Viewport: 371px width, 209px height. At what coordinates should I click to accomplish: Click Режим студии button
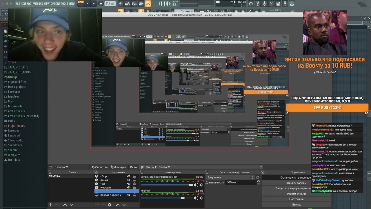tap(296, 194)
